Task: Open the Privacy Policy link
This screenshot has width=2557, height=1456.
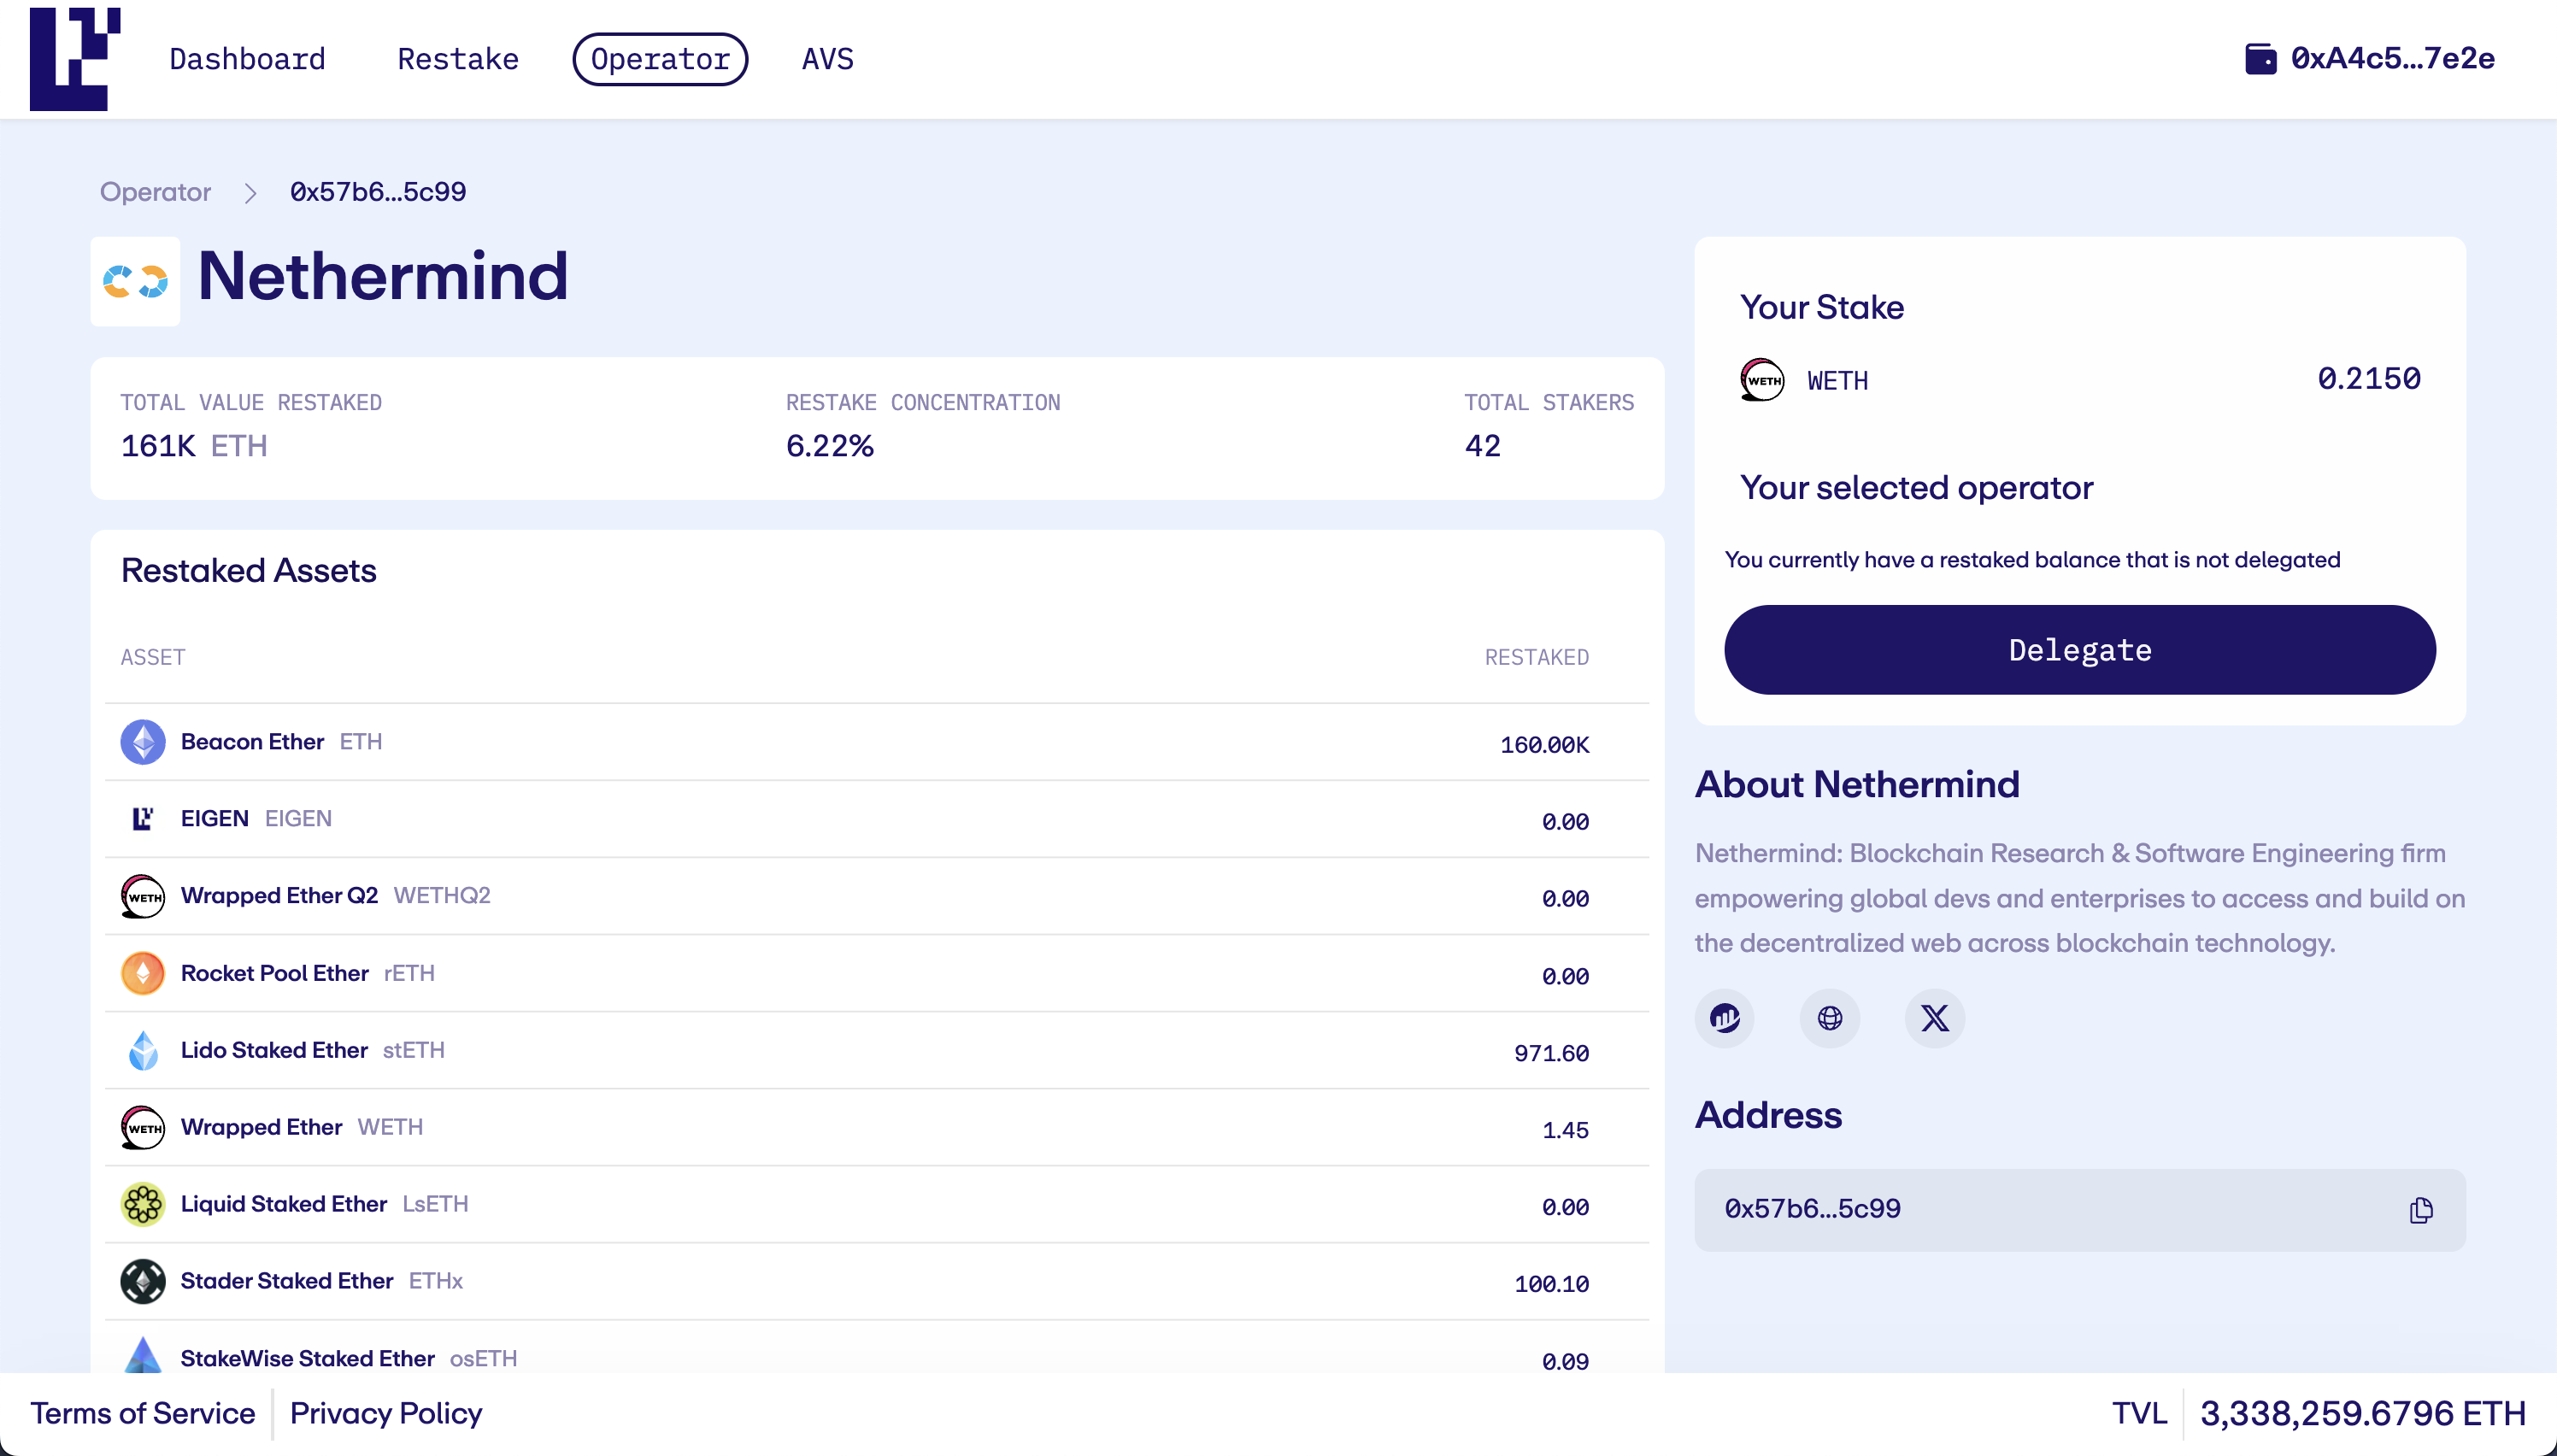Action: pos(386,1413)
